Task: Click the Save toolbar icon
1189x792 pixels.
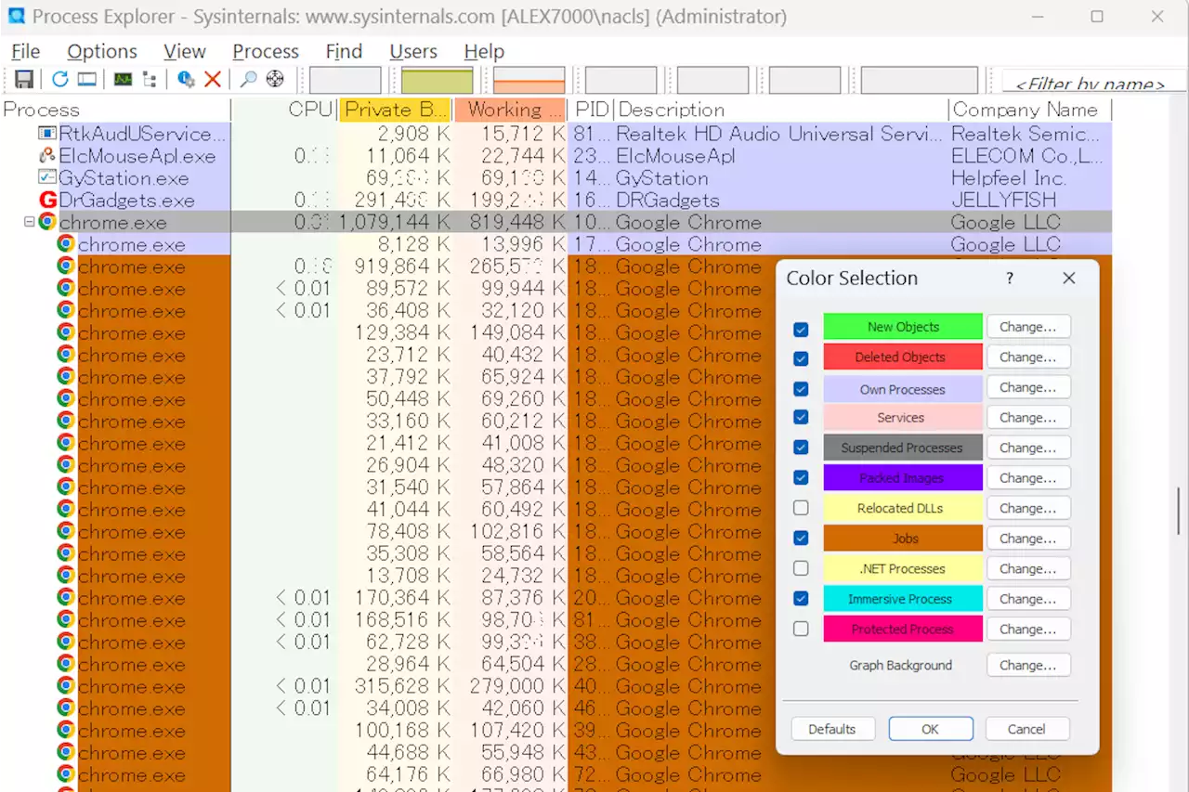Action: [24, 80]
